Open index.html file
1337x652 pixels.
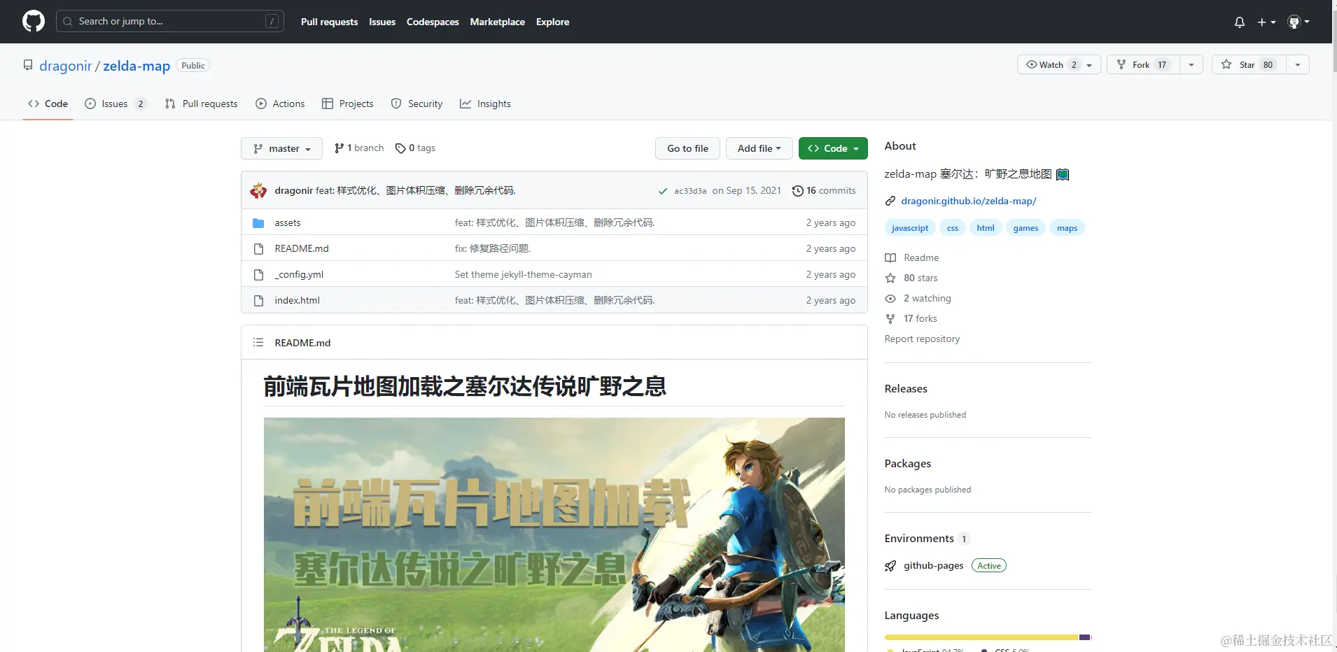click(x=297, y=300)
